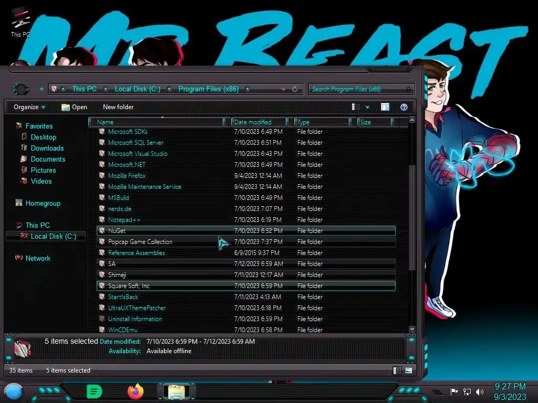Open Action Center flag tray icon
The width and height of the screenshot is (538, 403).
(454, 391)
